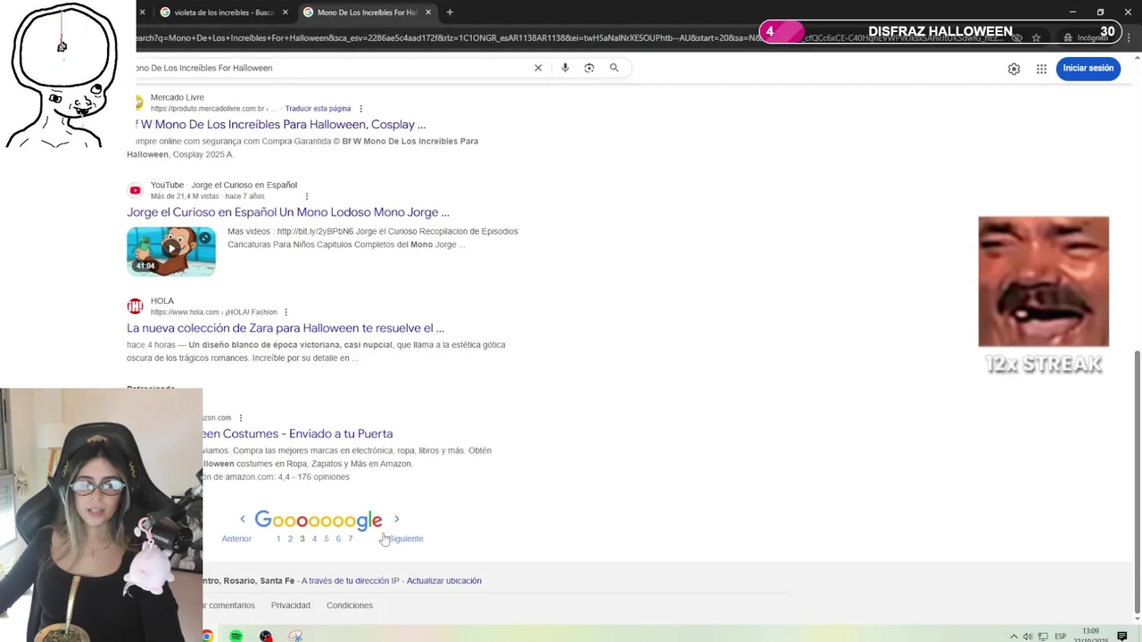Open the Condiciones footer link
Image resolution: width=1142 pixels, height=642 pixels.
click(350, 605)
